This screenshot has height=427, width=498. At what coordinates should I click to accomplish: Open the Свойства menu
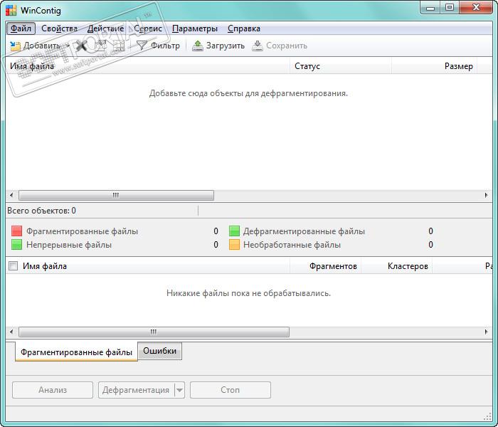pyautogui.click(x=59, y=28)
